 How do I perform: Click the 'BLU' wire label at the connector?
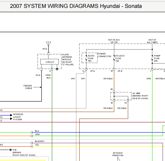click(37, 131)
